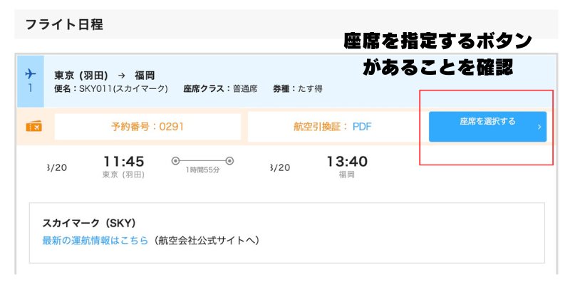Click the 11:45 departure time
This screenshot has width=570, height=285.
tap(123, 162)
